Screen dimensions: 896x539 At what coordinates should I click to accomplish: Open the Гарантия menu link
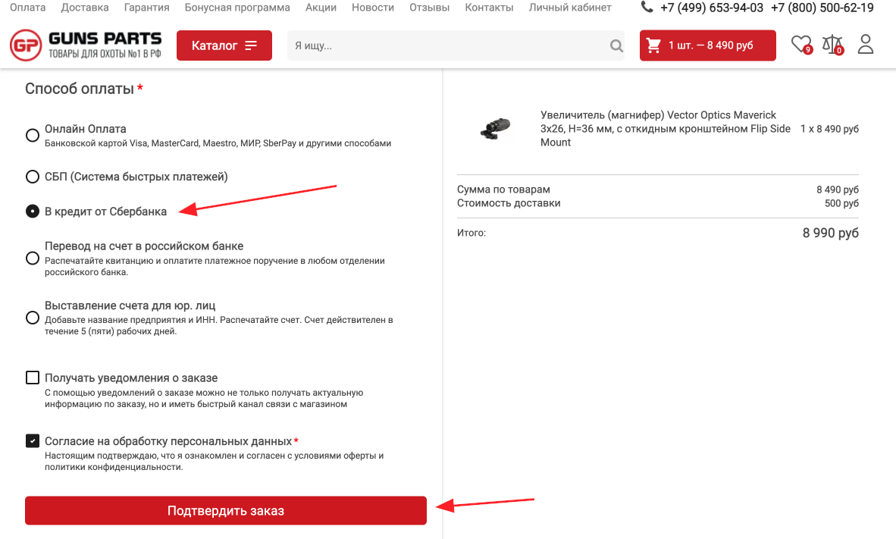146,8
